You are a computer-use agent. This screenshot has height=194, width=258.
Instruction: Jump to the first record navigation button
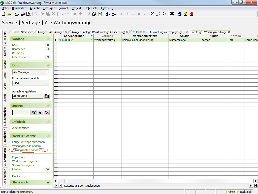[56, 186]
